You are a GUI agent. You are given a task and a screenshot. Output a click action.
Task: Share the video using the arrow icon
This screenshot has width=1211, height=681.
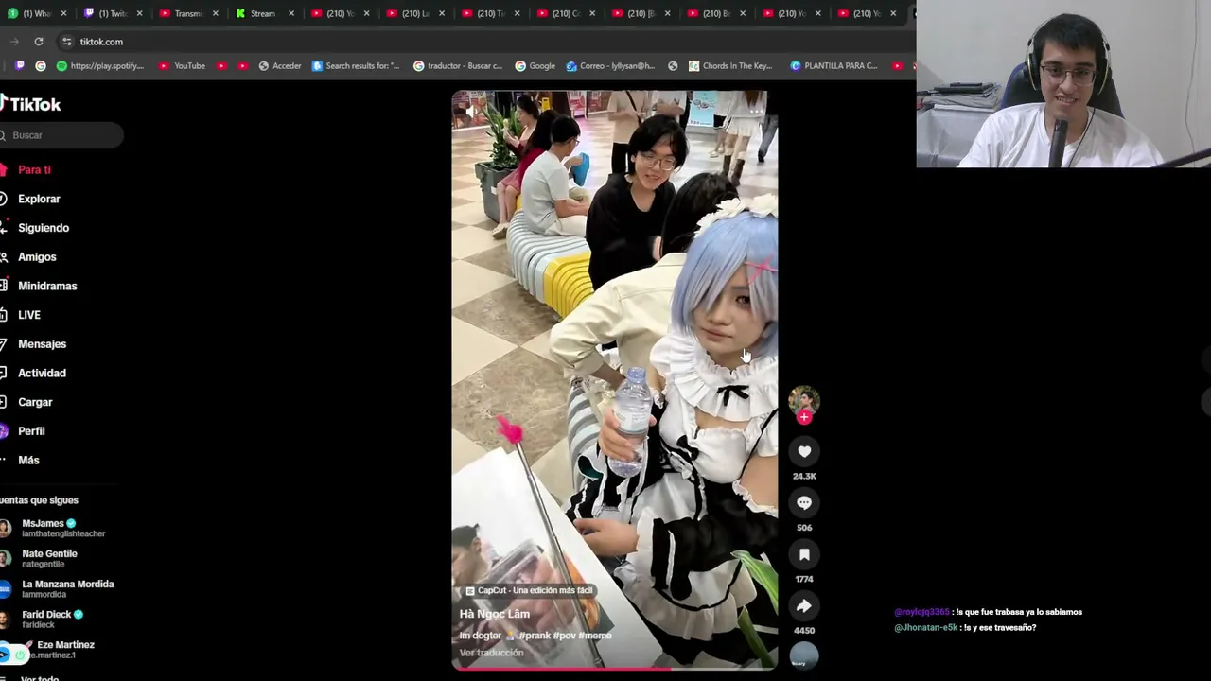pyautogui.click(x=804, y=605)
